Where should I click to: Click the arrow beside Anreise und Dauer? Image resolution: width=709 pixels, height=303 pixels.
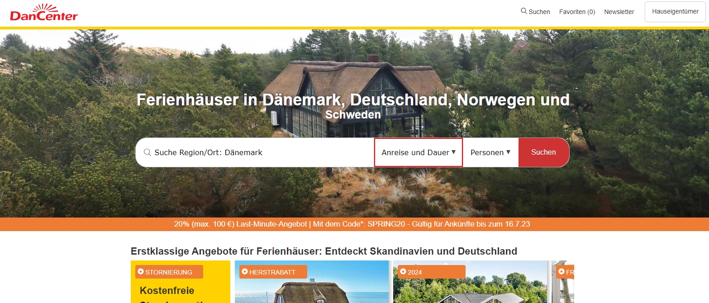454,152
